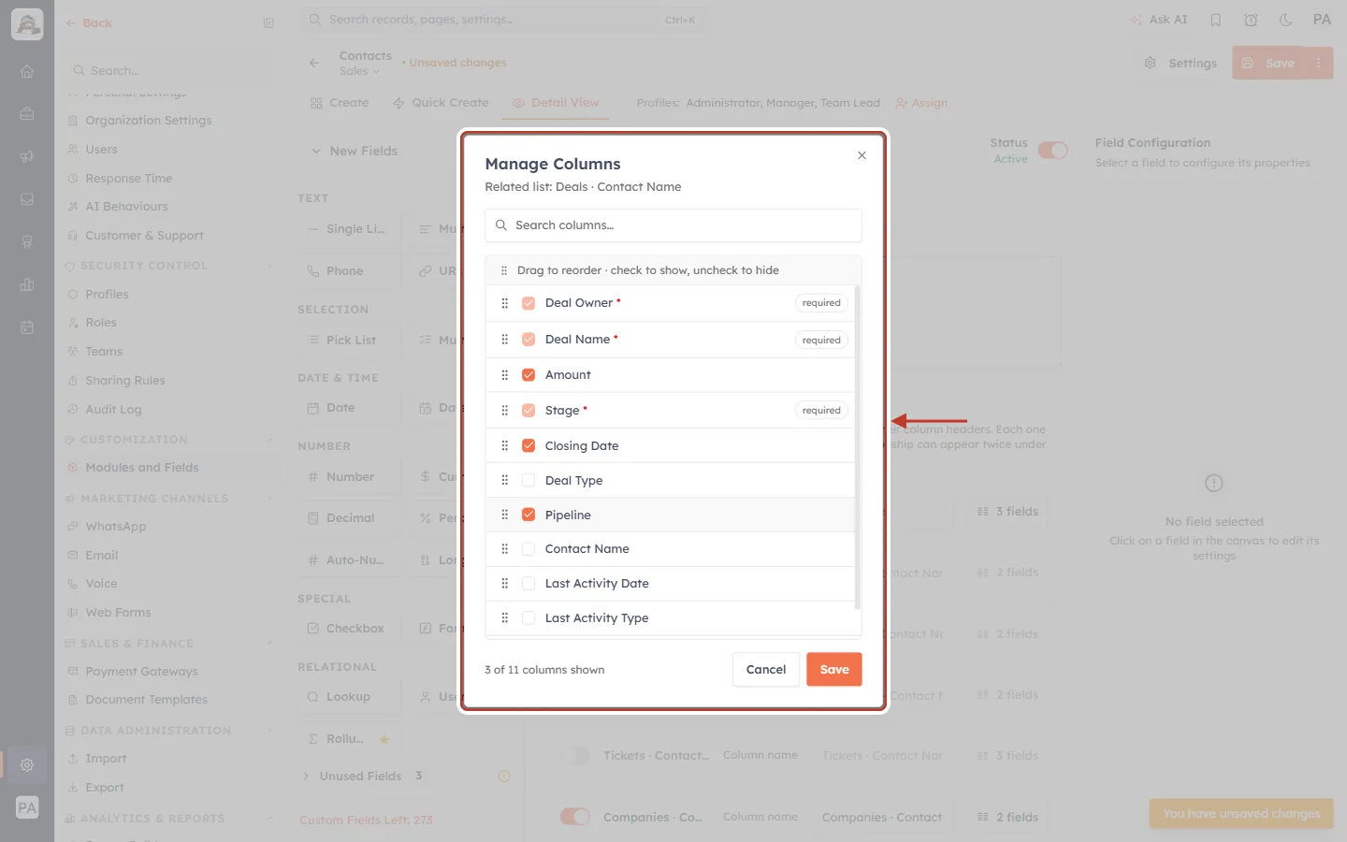Uncheck the Amount column checkbox
Viewport: 1347px width, 842px height.
pos(529,375)
